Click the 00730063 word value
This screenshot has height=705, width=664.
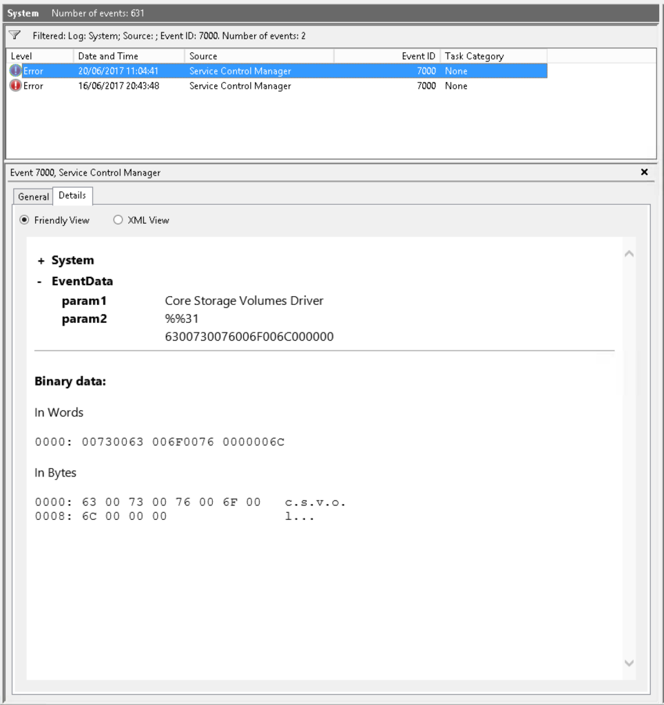[x=112, y=442]
